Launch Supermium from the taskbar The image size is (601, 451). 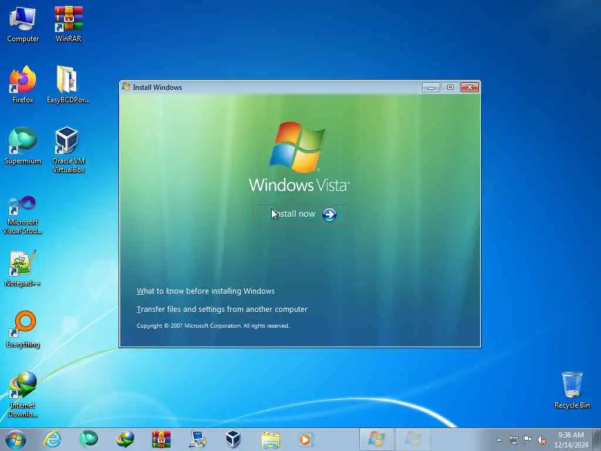tap(89, 439)
